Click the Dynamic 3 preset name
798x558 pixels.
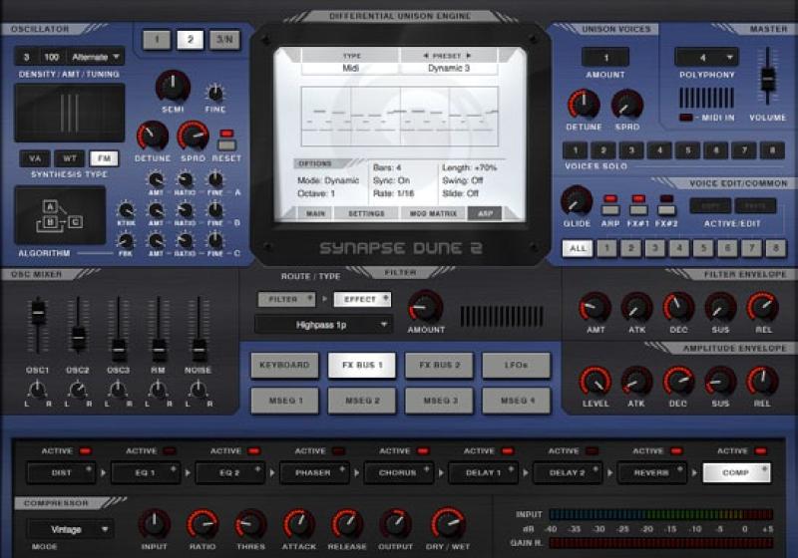[x=449, y=68]
